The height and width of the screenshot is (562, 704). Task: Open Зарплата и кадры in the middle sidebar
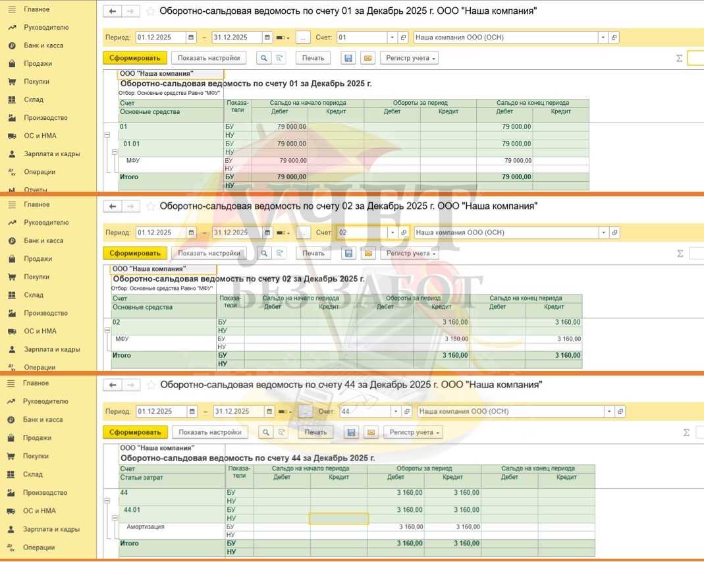click(52, 349)
